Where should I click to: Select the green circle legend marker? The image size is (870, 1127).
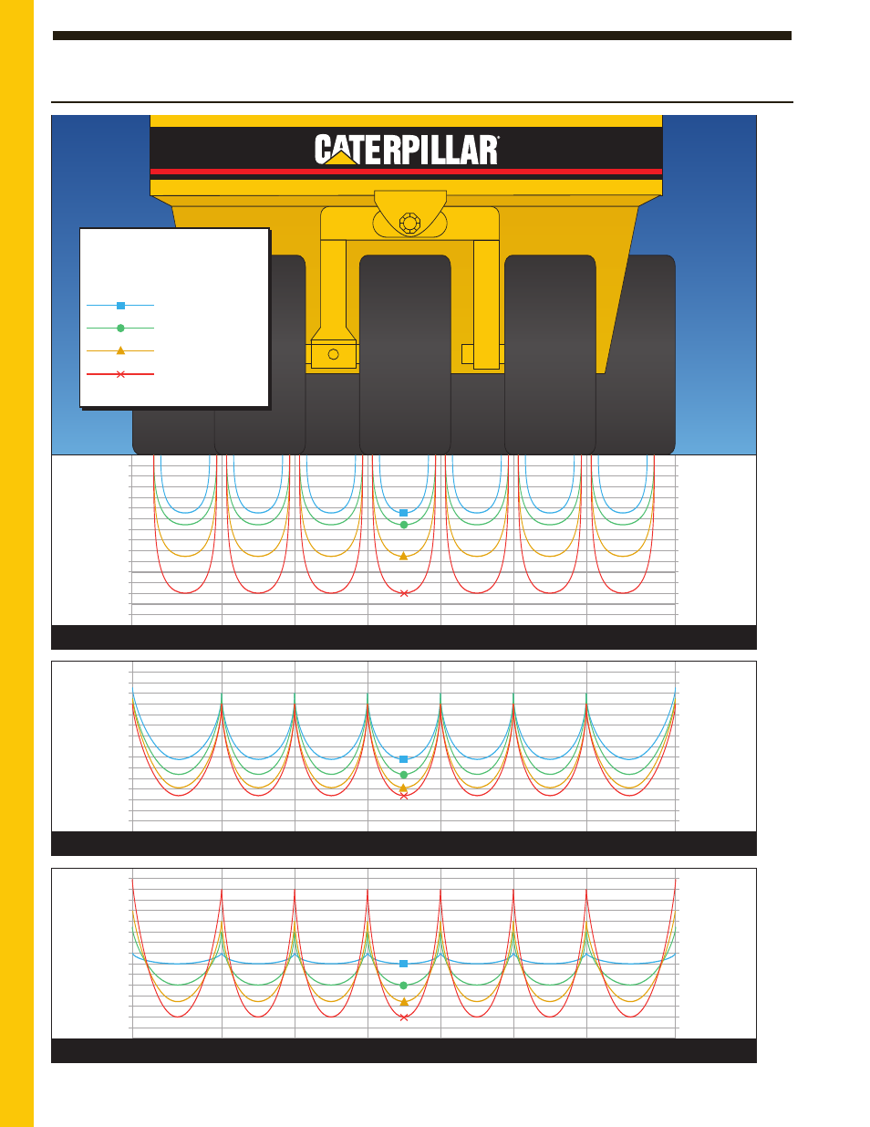pyautogui.click(x=120, y=328)
